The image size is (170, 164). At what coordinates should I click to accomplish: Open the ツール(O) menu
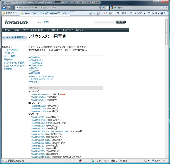point(153,13)
